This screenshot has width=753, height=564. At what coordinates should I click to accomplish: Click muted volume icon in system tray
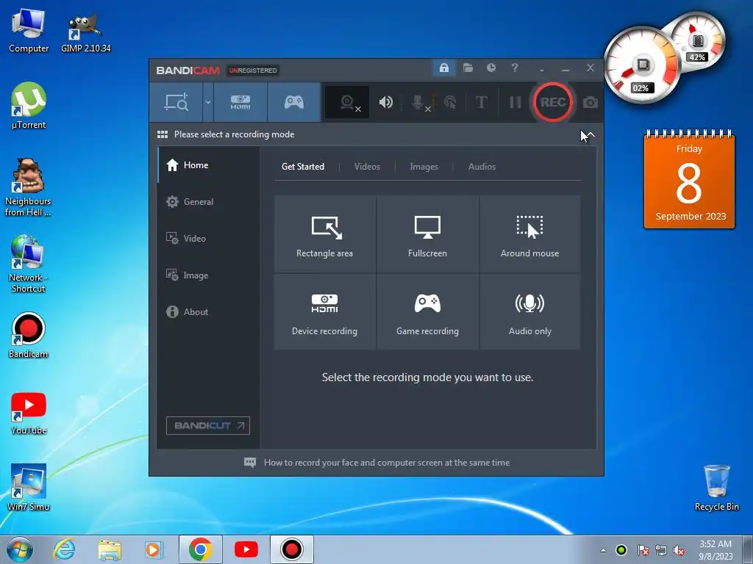click(x=679, y=551)
